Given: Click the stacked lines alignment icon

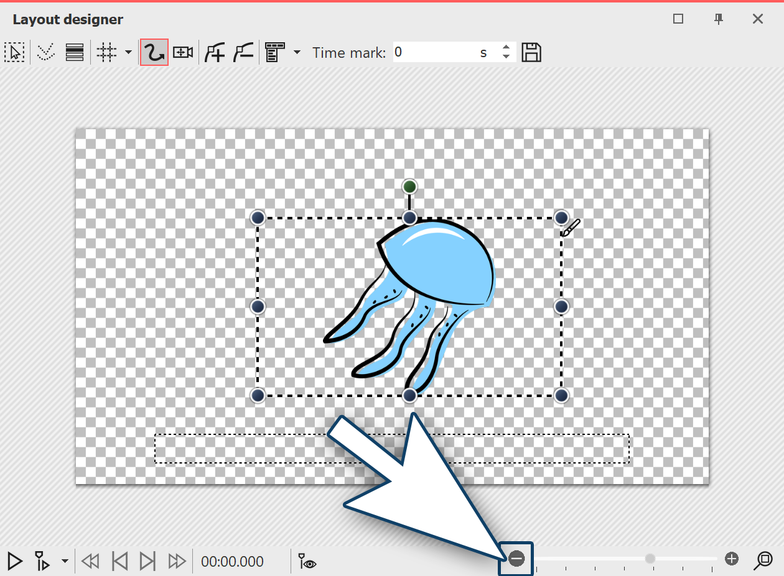Looking at the screenshot, I should click(x=75, y=53).
